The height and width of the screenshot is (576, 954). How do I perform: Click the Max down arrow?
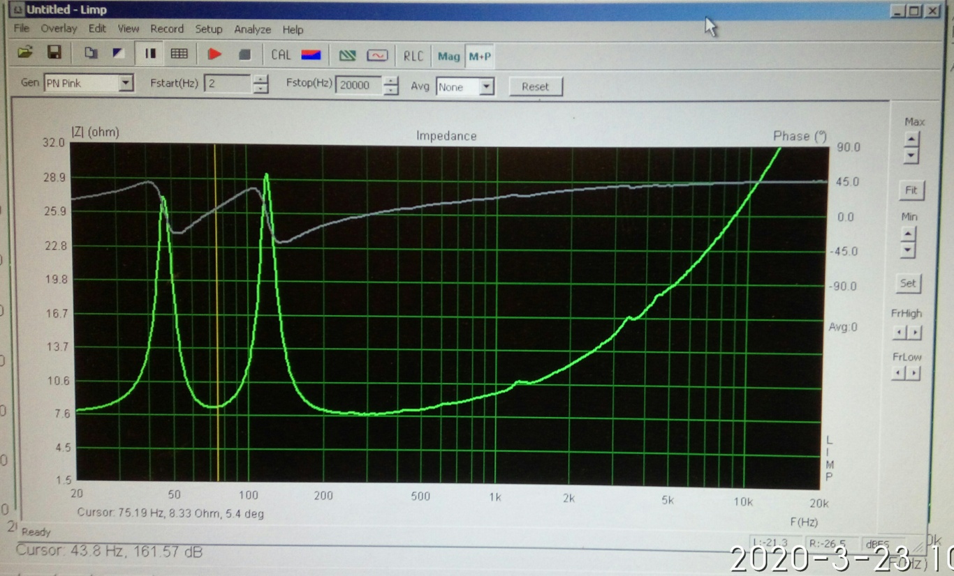911,155
